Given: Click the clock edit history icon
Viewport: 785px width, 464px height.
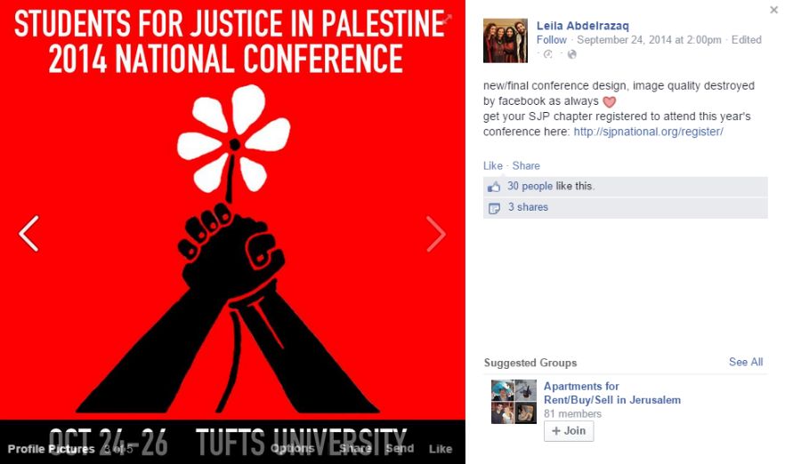Looking at the screenshot, I should (x=547, y=54).
